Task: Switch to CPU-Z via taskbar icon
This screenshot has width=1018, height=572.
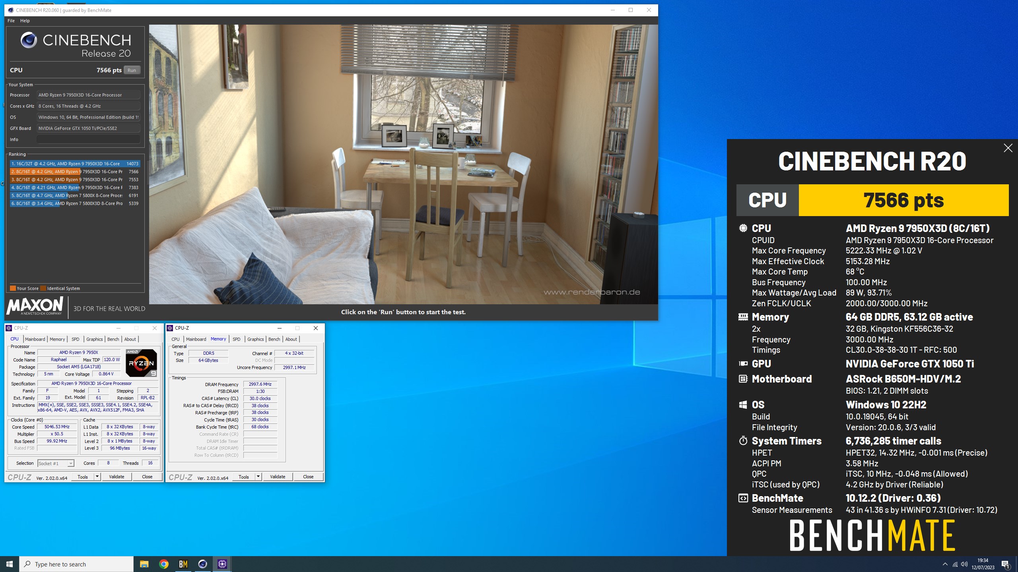Action: click(x=222, y=564)
